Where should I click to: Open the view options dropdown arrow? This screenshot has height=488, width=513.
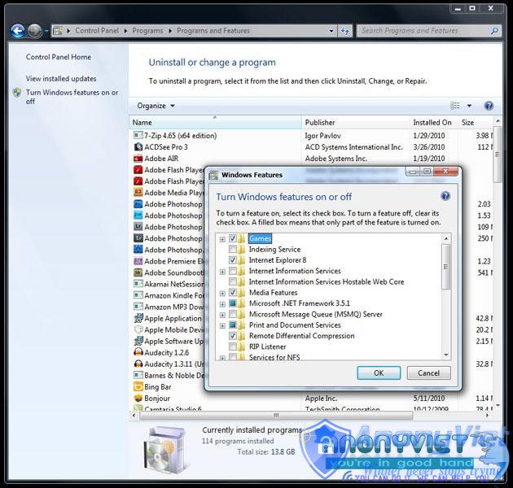click(x=469, y=106)
